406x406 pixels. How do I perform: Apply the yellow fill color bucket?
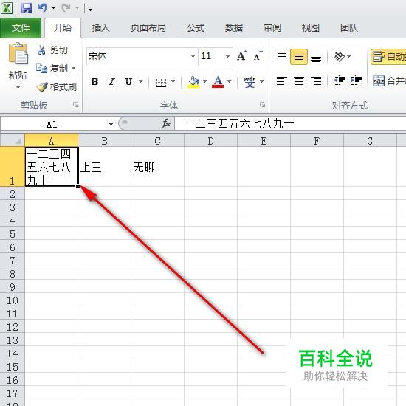(x=193, y=82)
